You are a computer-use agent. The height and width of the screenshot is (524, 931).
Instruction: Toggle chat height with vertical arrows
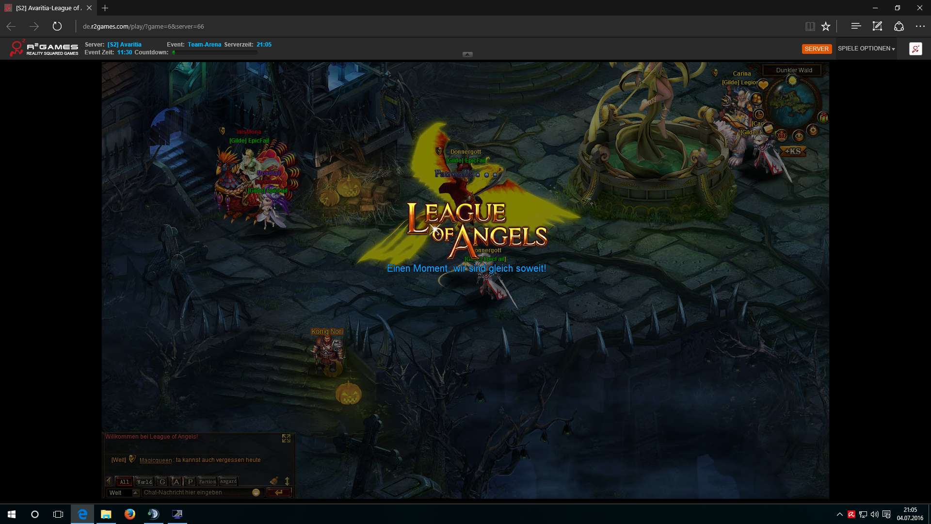(x=287, y=481)
